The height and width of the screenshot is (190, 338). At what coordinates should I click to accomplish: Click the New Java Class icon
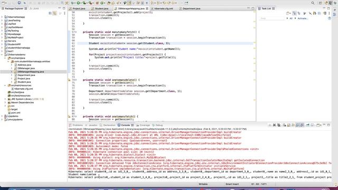(x=102, y=3)
